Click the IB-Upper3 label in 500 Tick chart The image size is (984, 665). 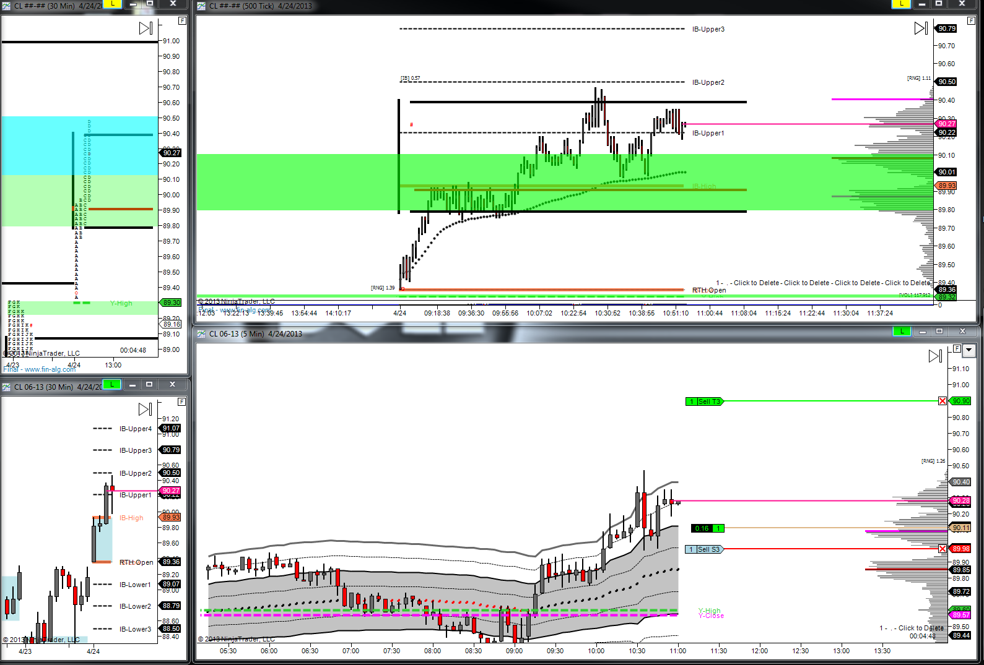(x=708, y=29)
